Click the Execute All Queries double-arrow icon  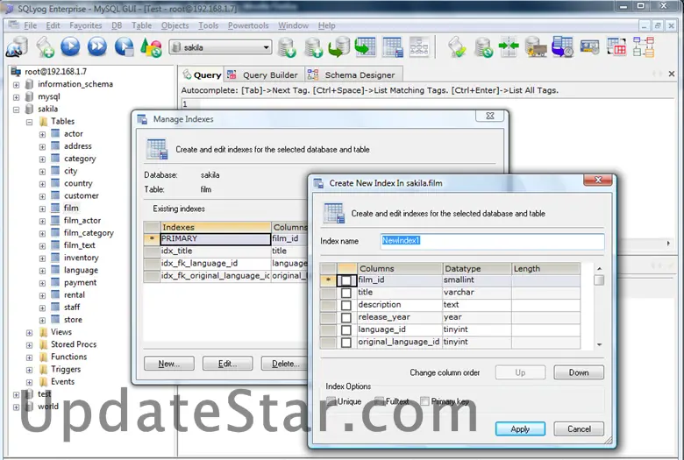pos(96,46)
